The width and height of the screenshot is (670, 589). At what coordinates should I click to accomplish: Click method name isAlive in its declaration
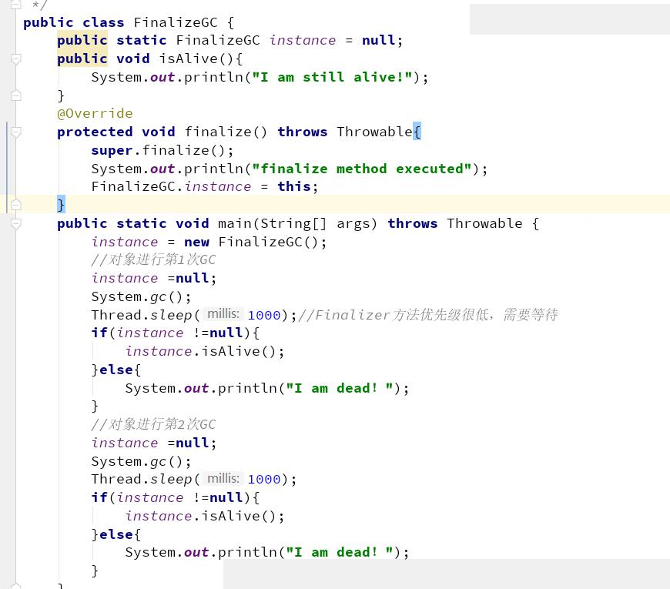point(188,59)
